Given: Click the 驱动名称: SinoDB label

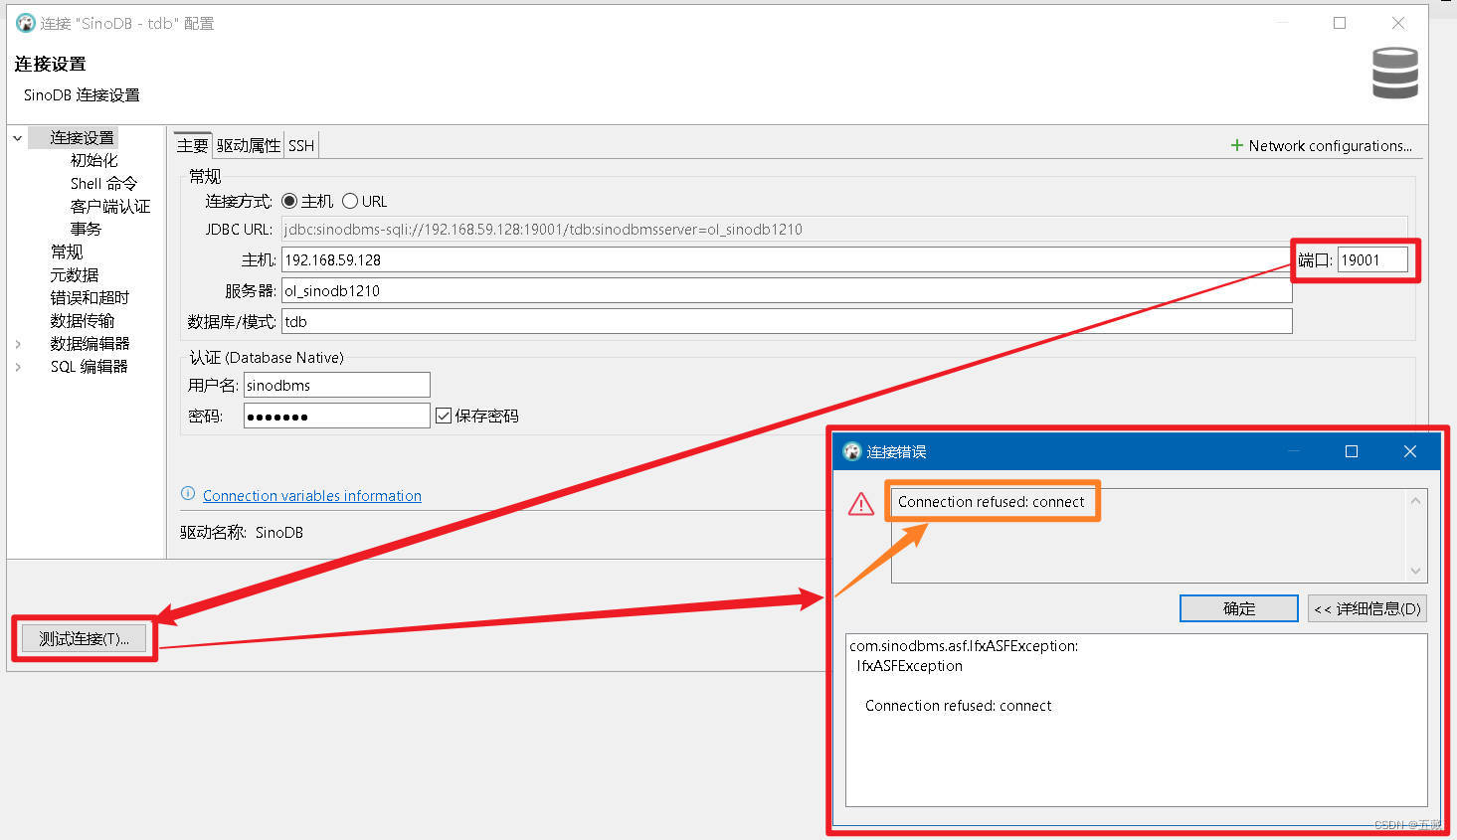Looking at the screenshot, I should point(242,533).
